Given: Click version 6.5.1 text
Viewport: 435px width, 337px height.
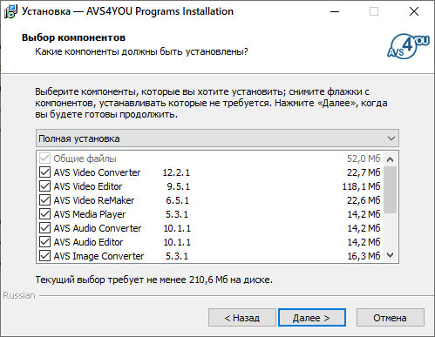Looking at the screenshot, I should point(177,200).
